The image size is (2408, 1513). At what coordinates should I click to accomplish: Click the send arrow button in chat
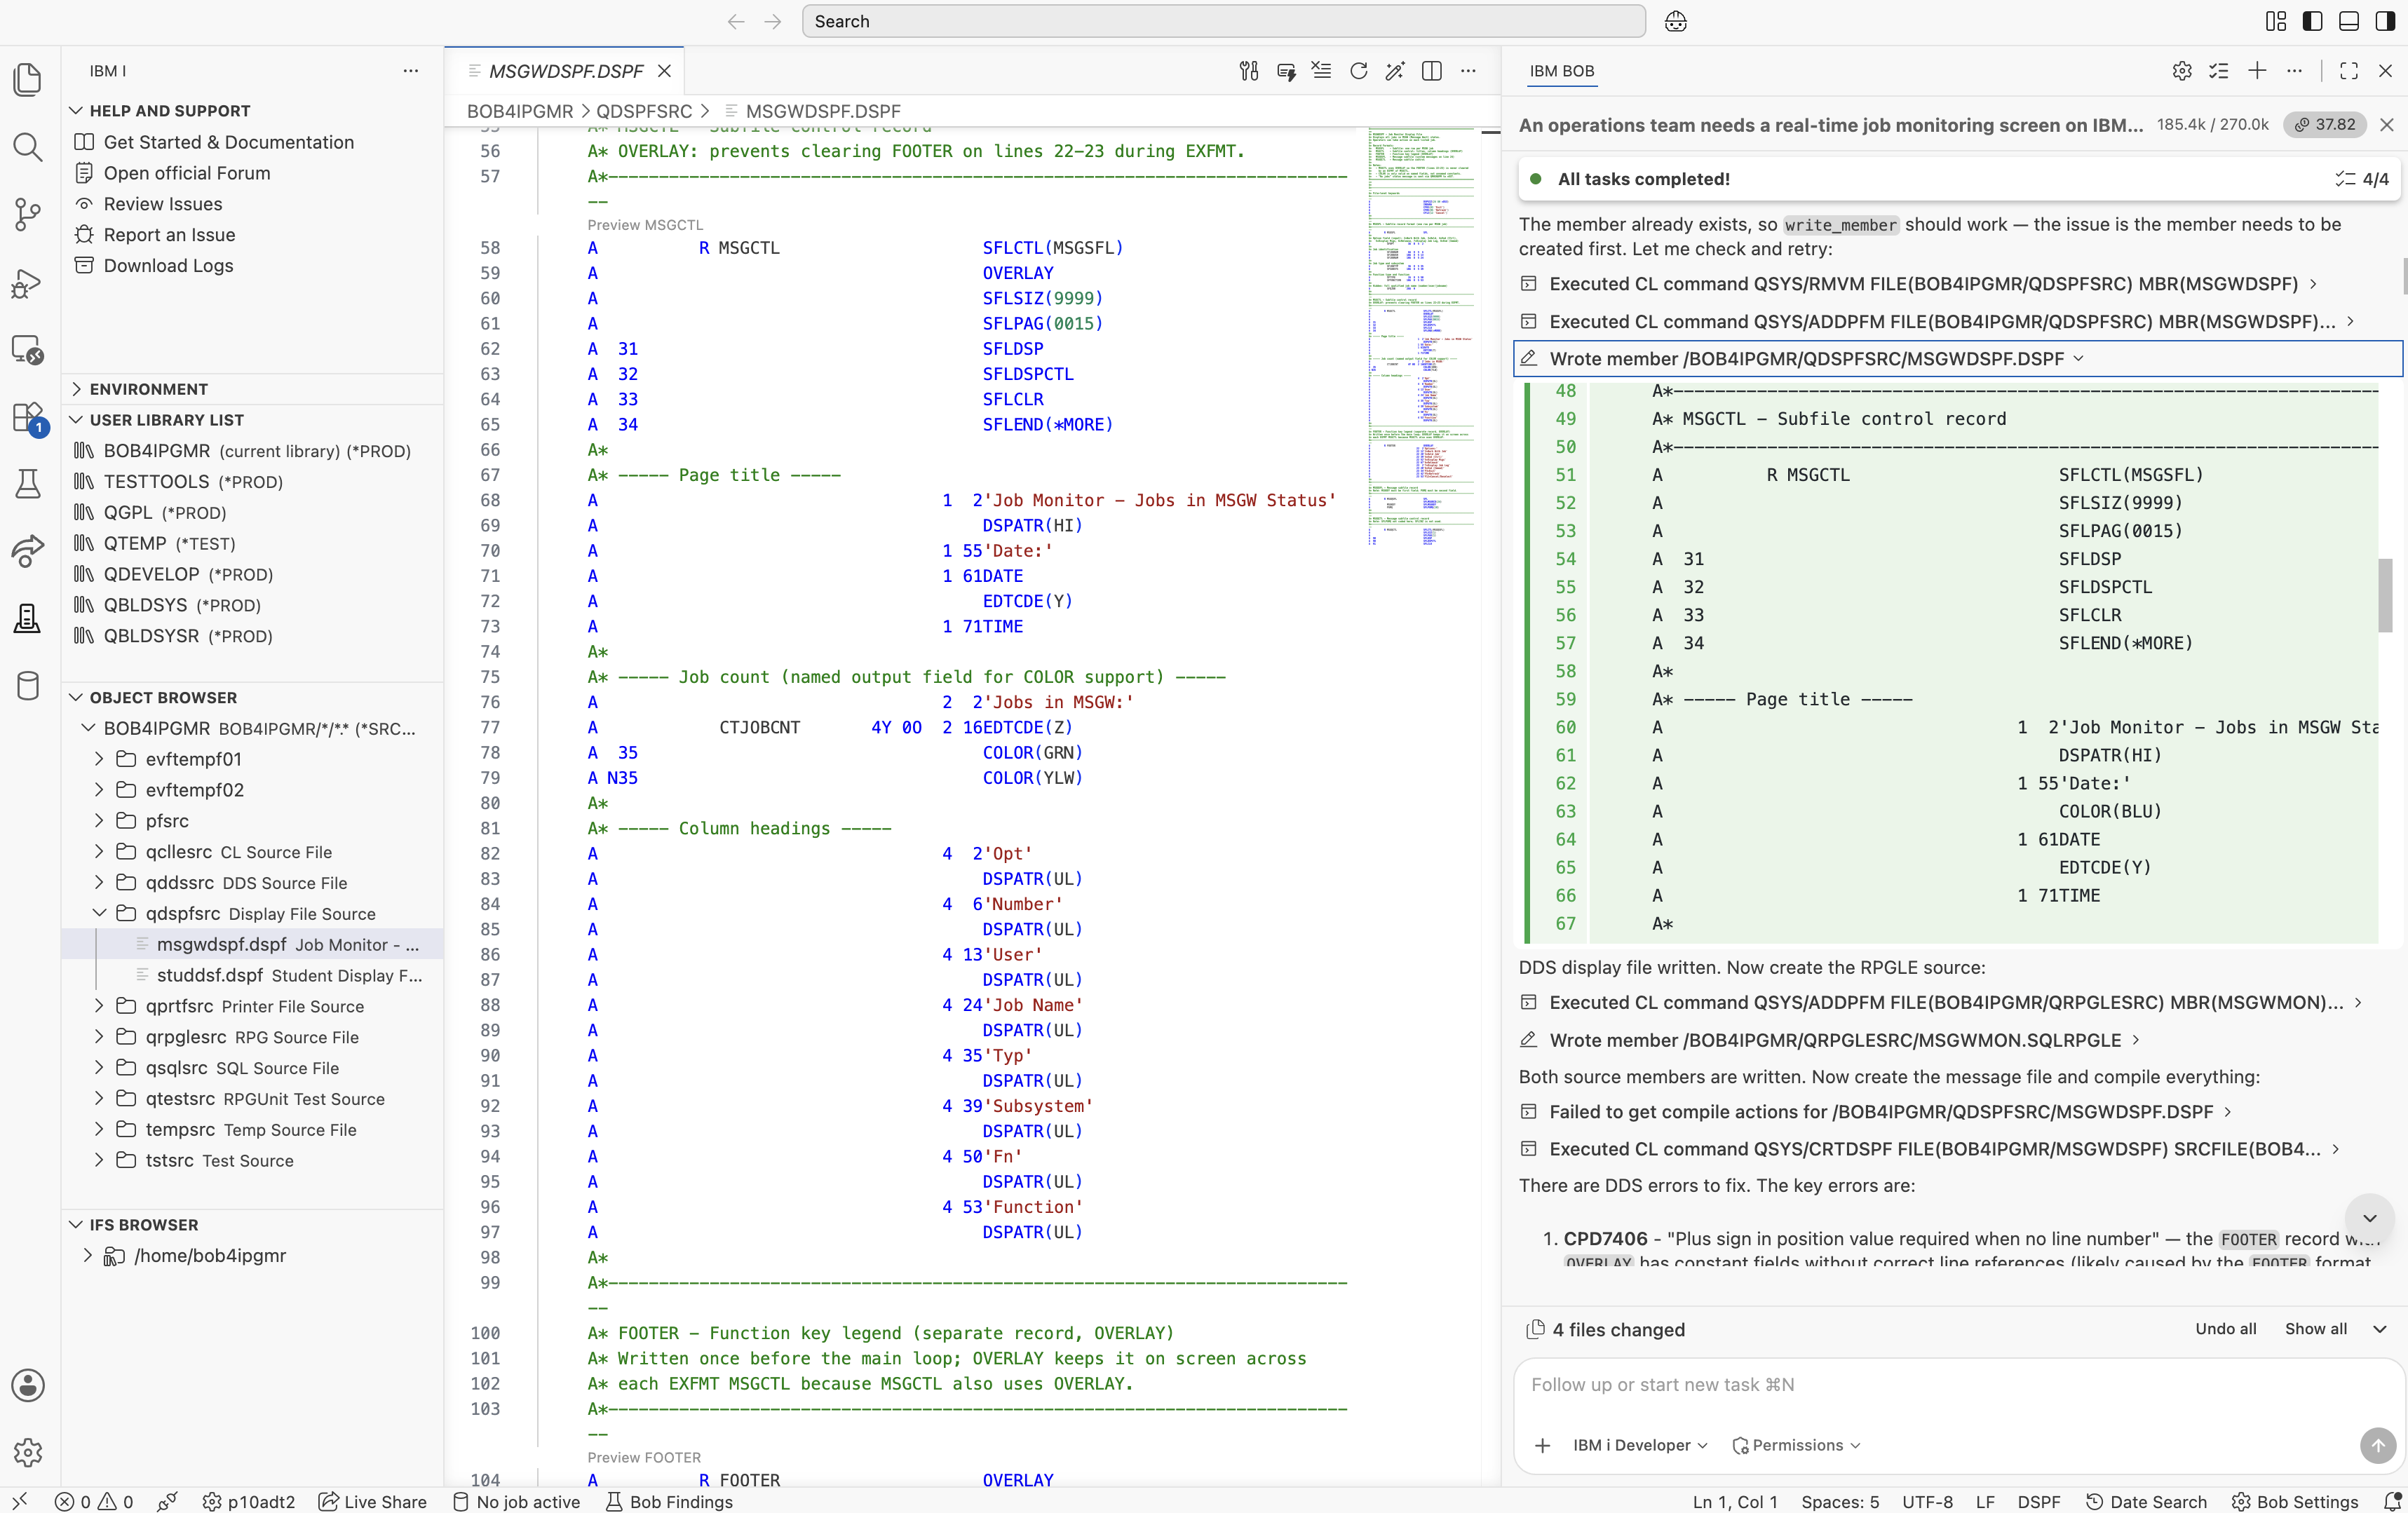pyautogui.click(x=2378, y=1445)
